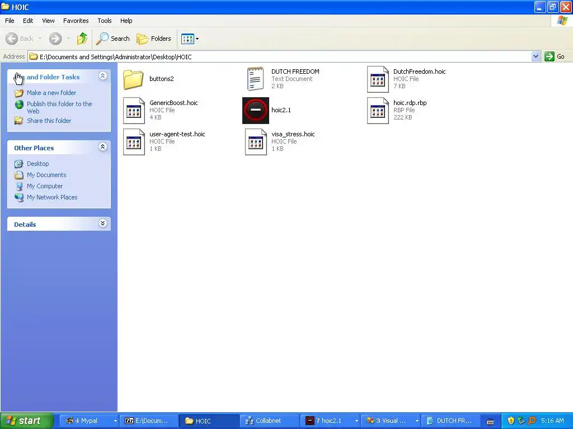Open My Documents link
The height and width of the screenshot is (429, 573).
click(46, 175)
